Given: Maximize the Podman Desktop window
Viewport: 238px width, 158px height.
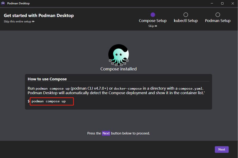Looking at the screenshot, I should point(222,3).
